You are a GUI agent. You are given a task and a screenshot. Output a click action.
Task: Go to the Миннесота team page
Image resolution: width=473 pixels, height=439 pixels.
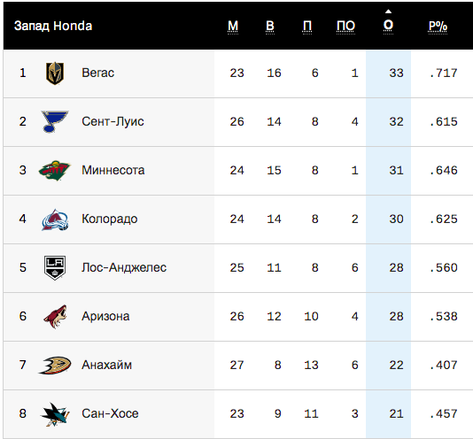pos(113,170)
